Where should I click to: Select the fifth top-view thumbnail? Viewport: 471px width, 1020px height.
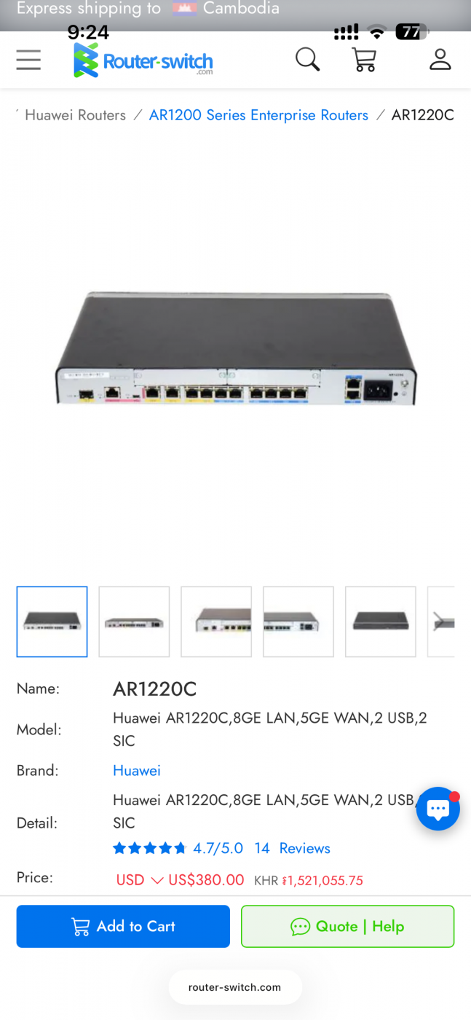pos(381,621)
